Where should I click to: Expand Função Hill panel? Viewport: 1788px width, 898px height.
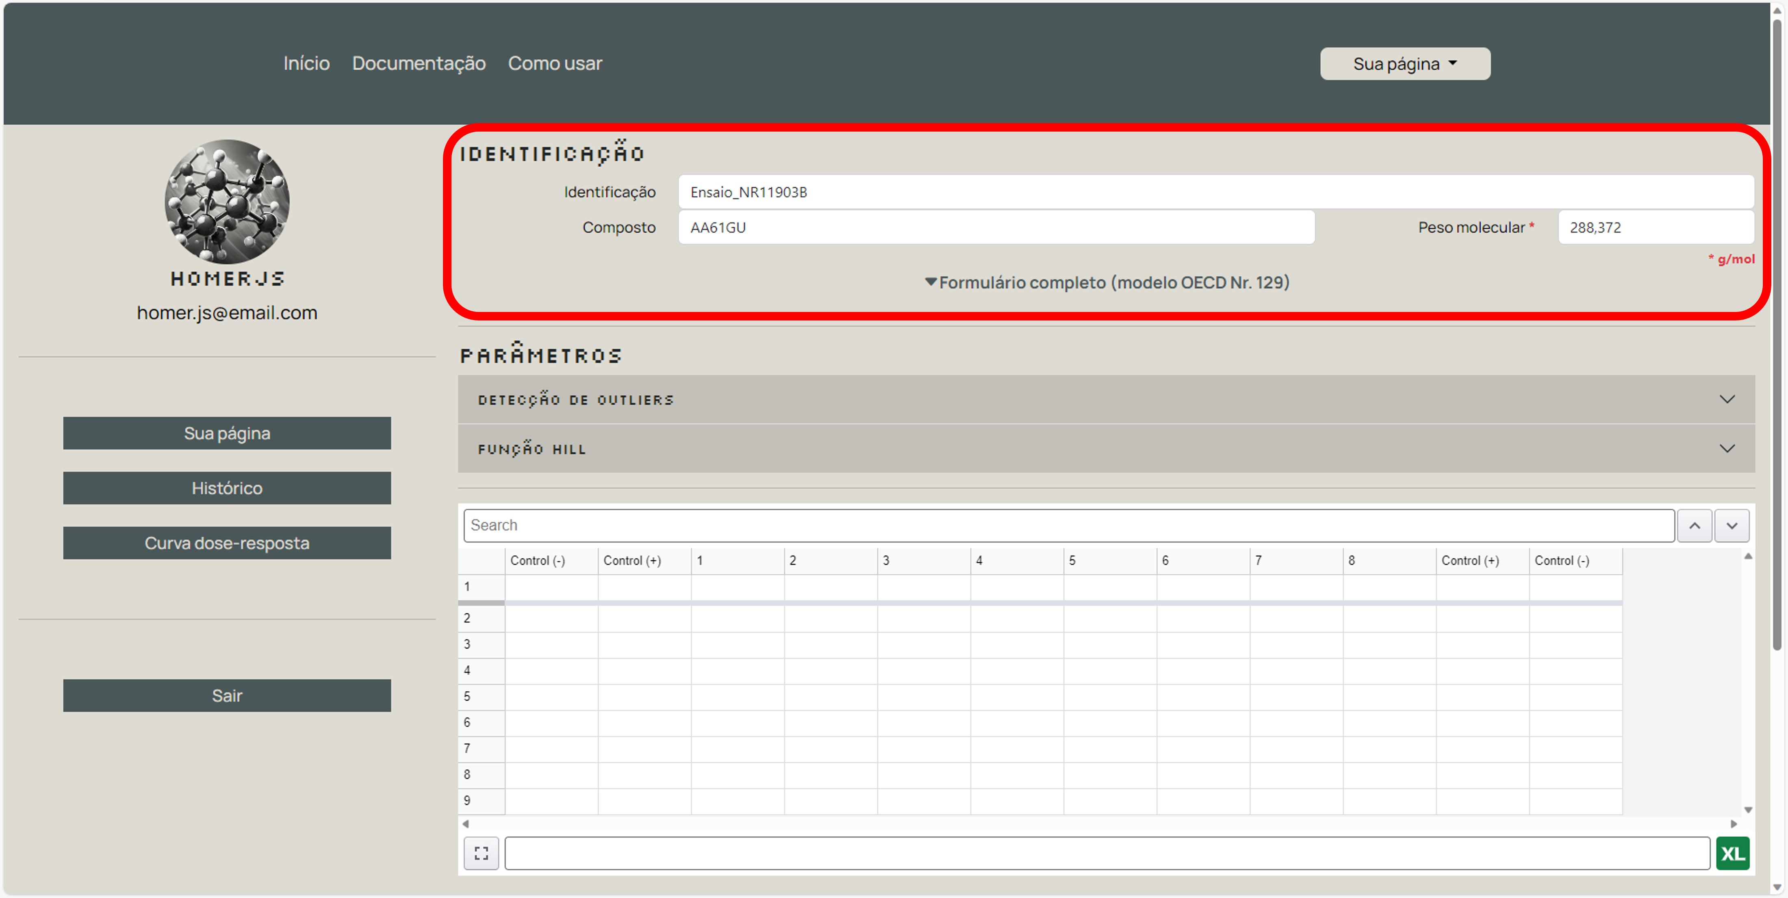[x=1107, y=449]
